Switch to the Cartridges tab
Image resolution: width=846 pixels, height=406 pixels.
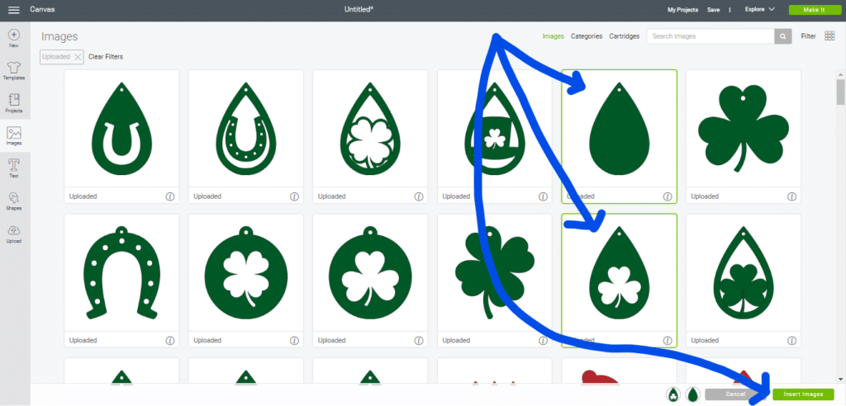pyautogui.click(x=625, y=36)
